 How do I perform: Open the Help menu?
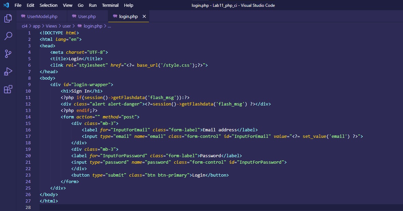point(128,5)
